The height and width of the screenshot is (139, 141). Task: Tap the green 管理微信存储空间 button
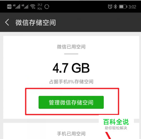pos(71,102)
